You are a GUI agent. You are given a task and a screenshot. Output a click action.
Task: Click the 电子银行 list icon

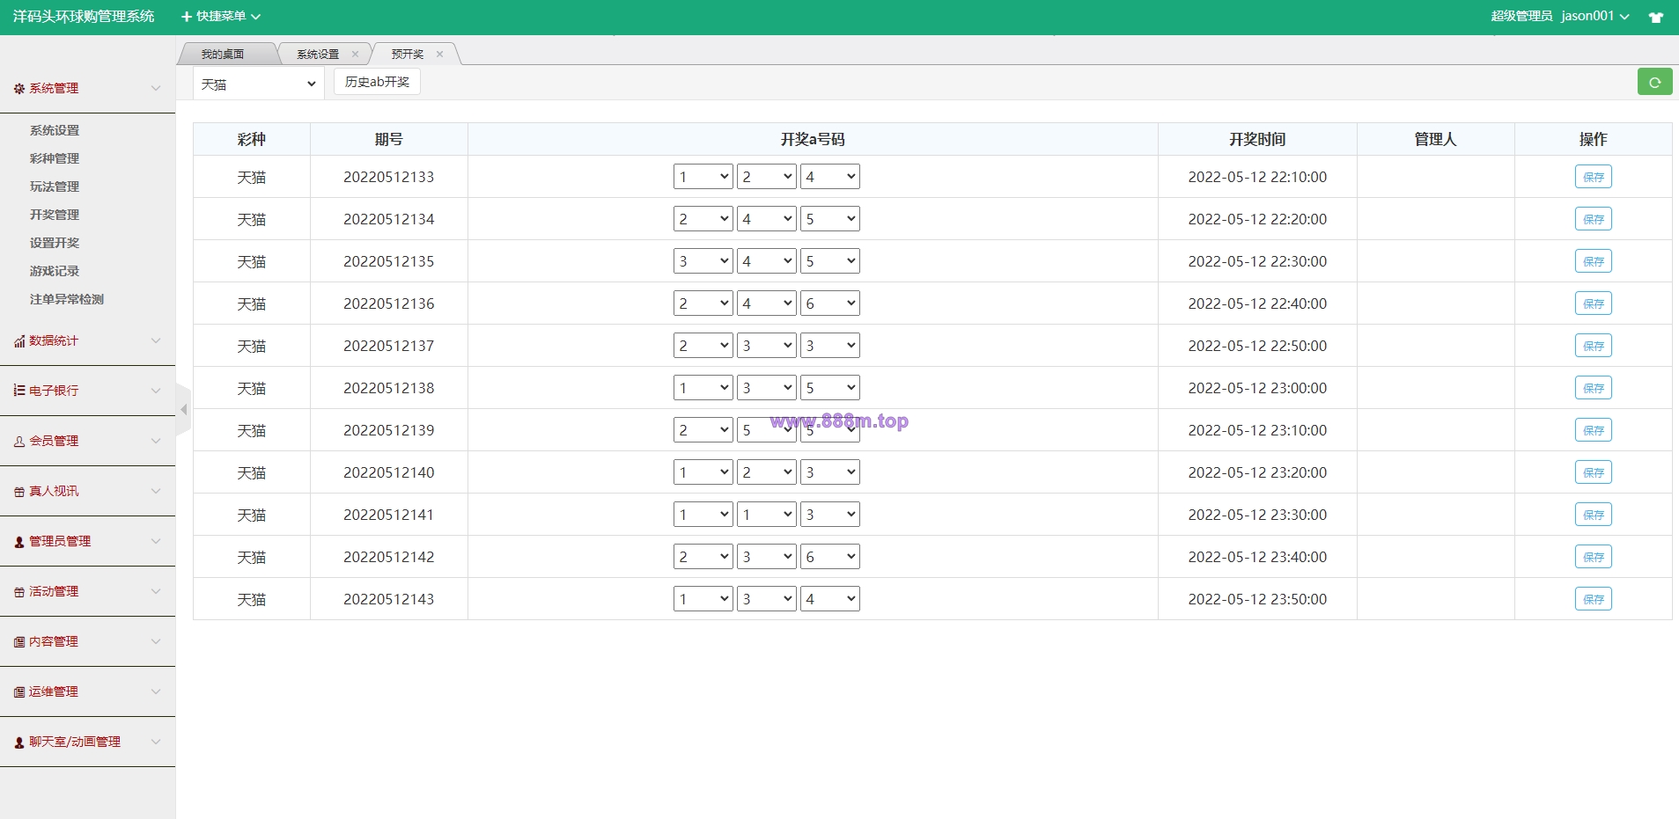[x=19, y=391]
